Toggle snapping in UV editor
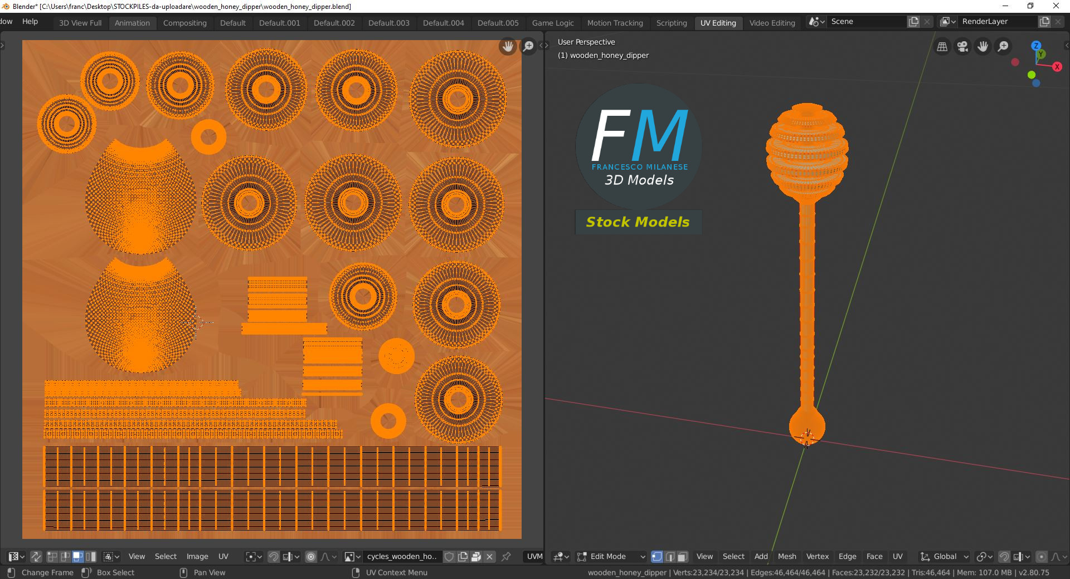 point(274,556)
